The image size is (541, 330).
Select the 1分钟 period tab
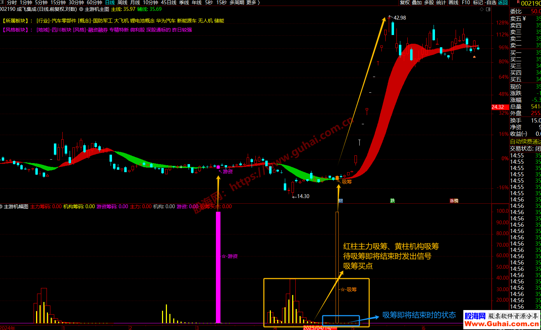26,2
